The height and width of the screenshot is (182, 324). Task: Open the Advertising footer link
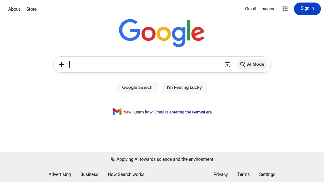(x=60, y=174)
